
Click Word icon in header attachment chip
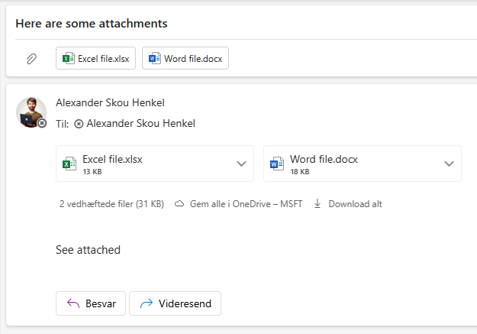(154, 58)
